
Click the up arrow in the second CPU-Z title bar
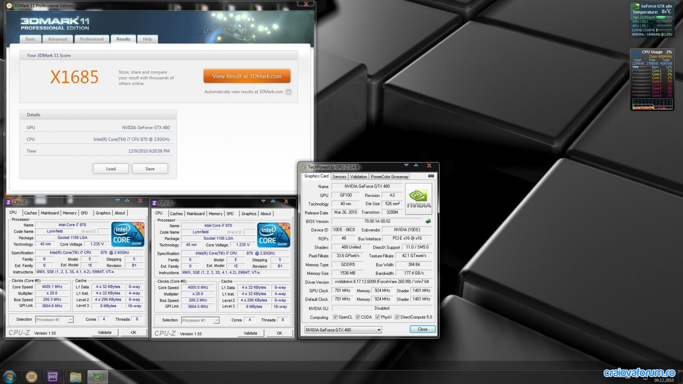[x=273, y=201]
